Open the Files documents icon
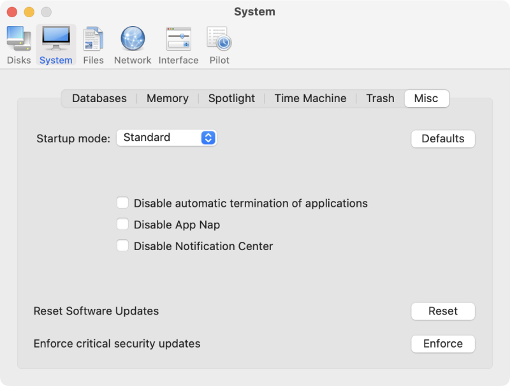 93,39
